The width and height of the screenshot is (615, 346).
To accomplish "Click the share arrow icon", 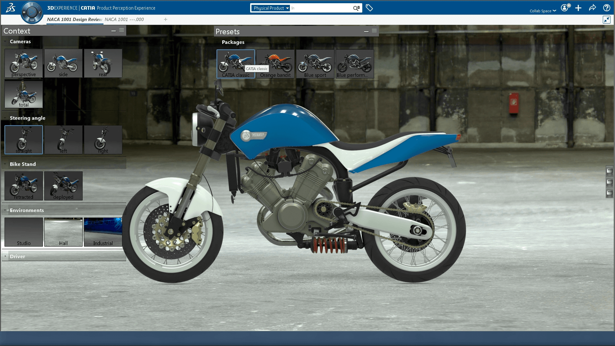I will click(x=592, y=8).
